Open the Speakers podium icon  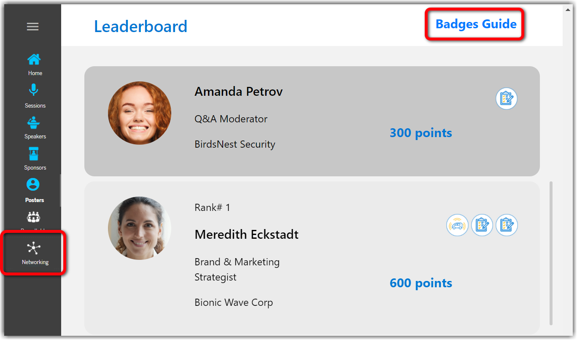tap(34, 123)
